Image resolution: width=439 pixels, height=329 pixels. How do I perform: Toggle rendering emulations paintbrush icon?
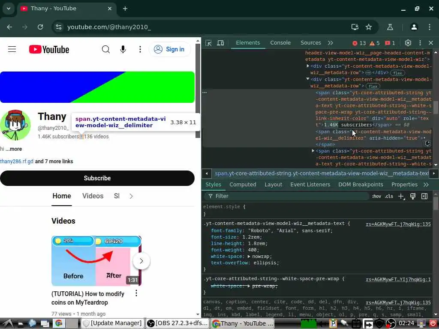pyautogui.click(x=413, y=196)
